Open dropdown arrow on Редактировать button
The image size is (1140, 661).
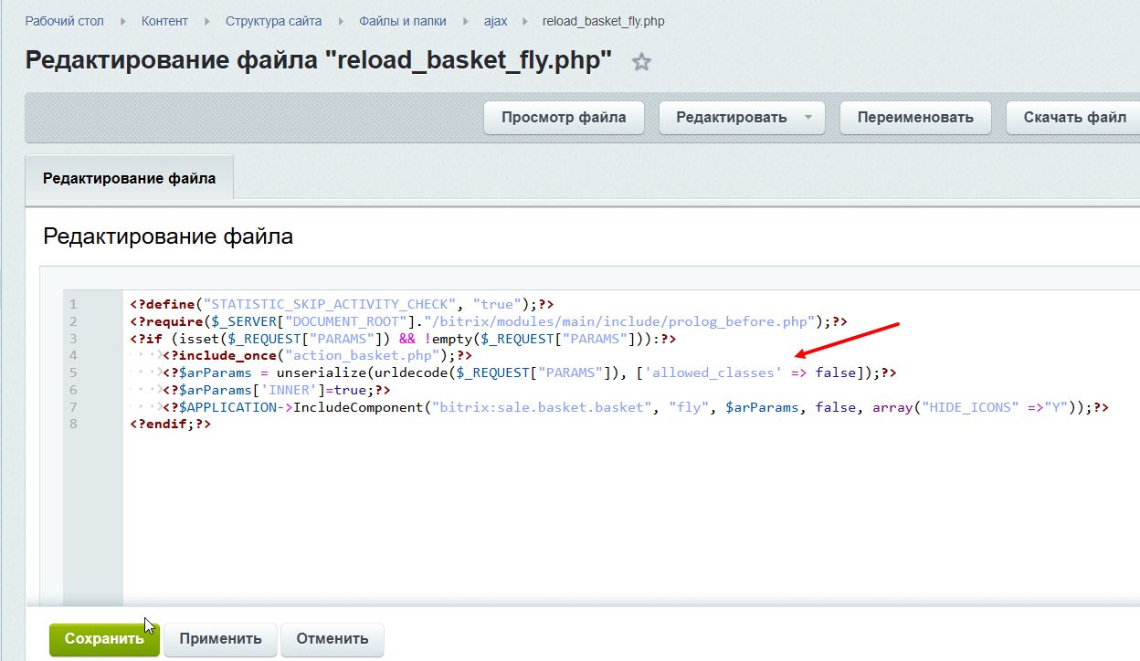pos(807,118)
